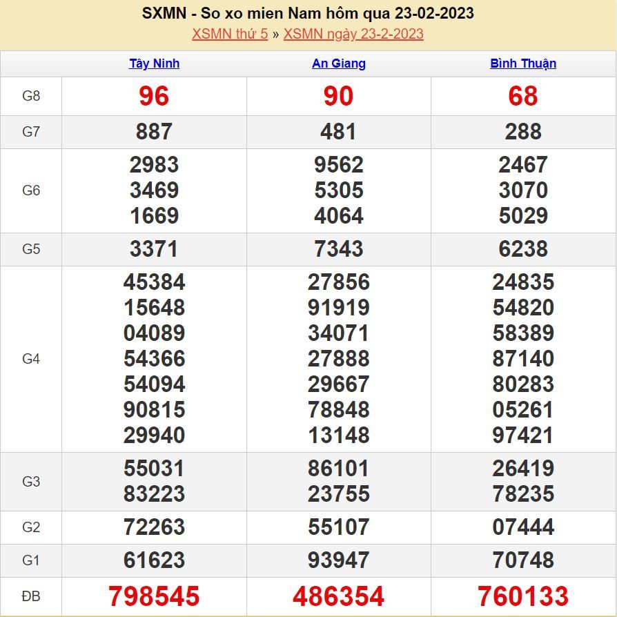Select the G7 row label
The image size is (617, 617).
click(31, 132)
